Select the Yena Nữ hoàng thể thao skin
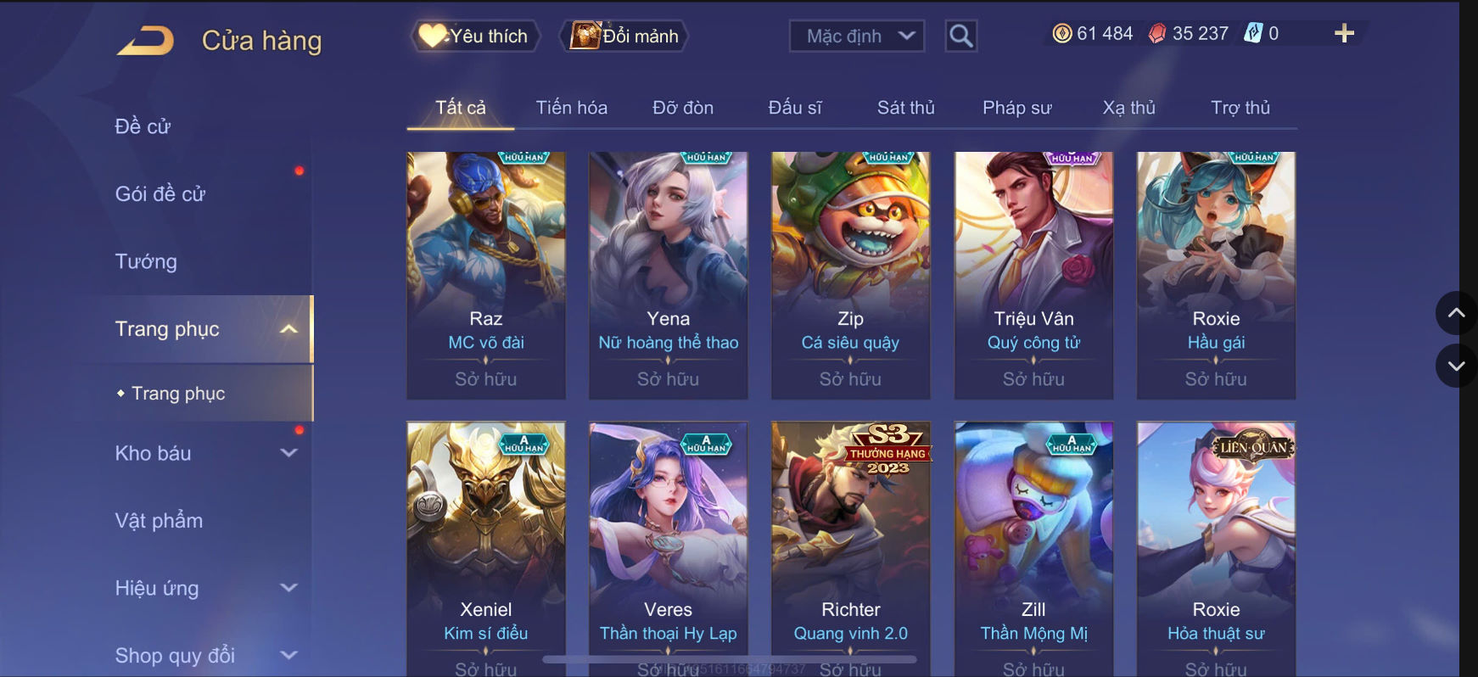Screen dimensions: 1478x677 (x=669, y=275)
